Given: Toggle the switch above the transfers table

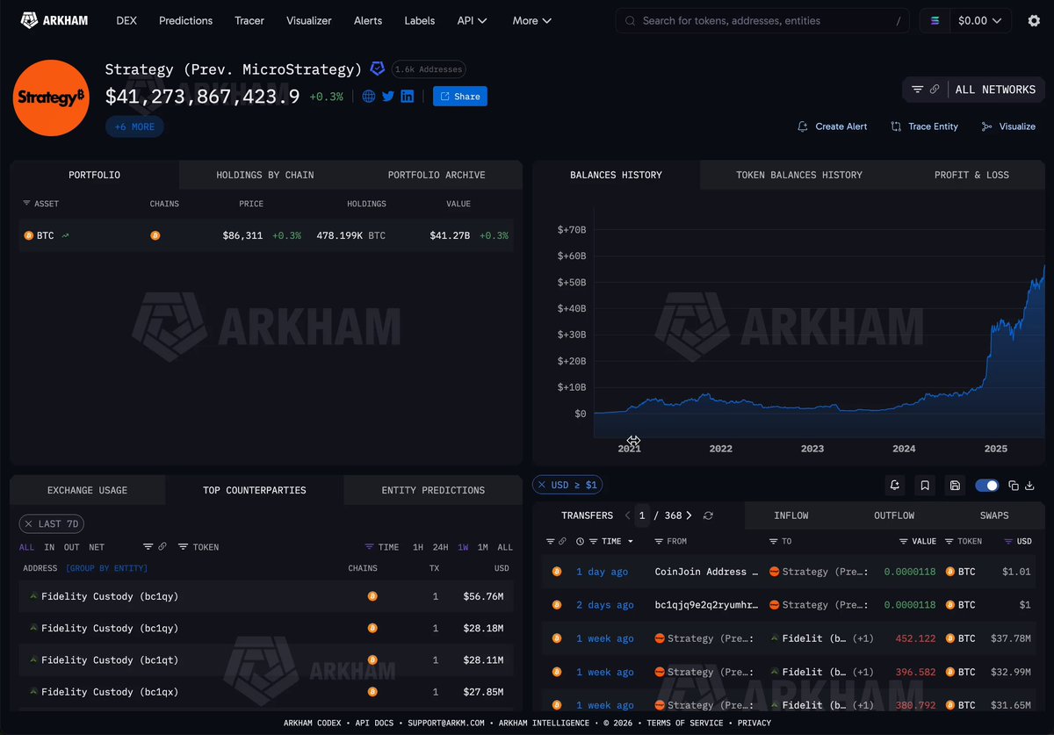Looking at the screenshot, I should pos(987,485).
